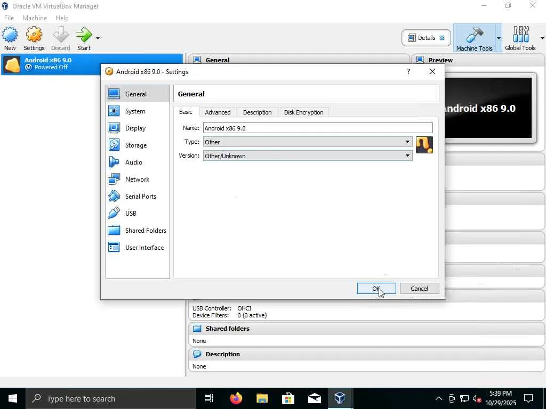
Task: Confirm settings with the OK button
Action: [376, 288]
